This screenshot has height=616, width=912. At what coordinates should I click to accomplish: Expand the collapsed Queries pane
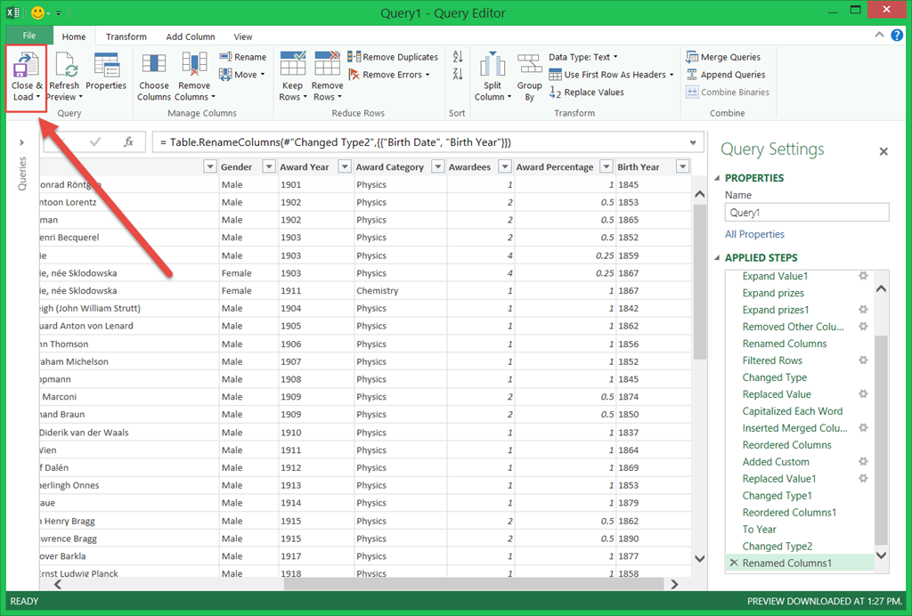tap(21, 142)
